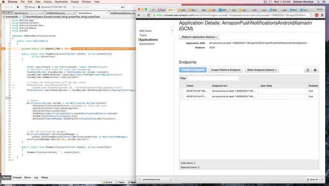Image resolution: width=329 pixels, height=186 pixels.
Task: Open the Debug configuration dropdown
Action: [x=30, y=7]
